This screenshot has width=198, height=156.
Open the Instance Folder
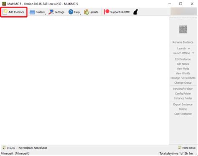(183, 98)
